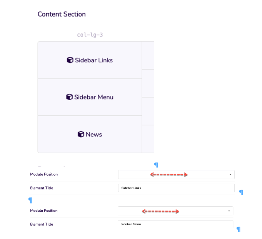Select the Sidebar Menu module block
The height and width of the screenshot is (239, 262).
[90, 97]
